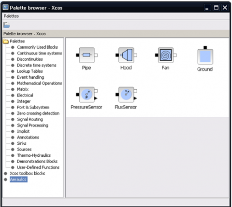Screen dimensions: 232x207
Task: Select Discontinuities in the tree
Action: [x=30, y=59]
